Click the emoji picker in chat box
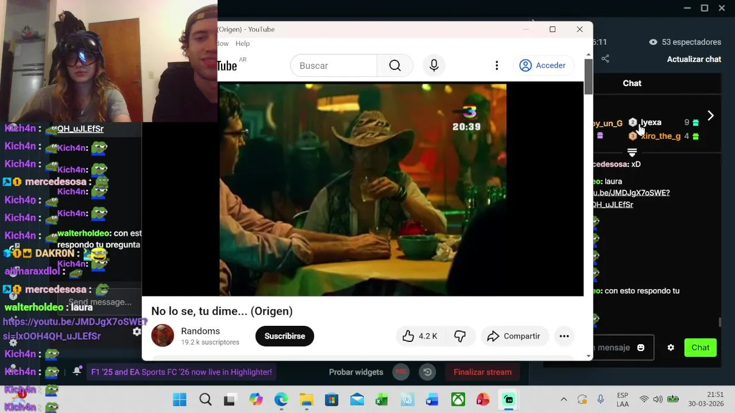 point(641,348)
